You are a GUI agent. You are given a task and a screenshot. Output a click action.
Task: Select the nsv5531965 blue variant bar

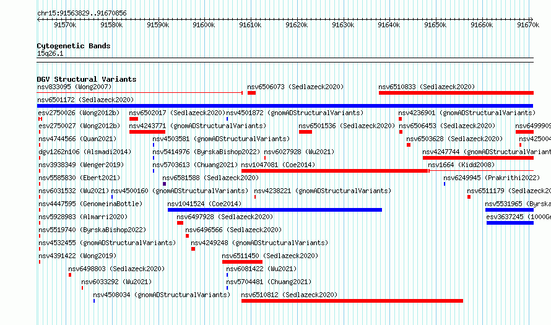pos(509,210)
